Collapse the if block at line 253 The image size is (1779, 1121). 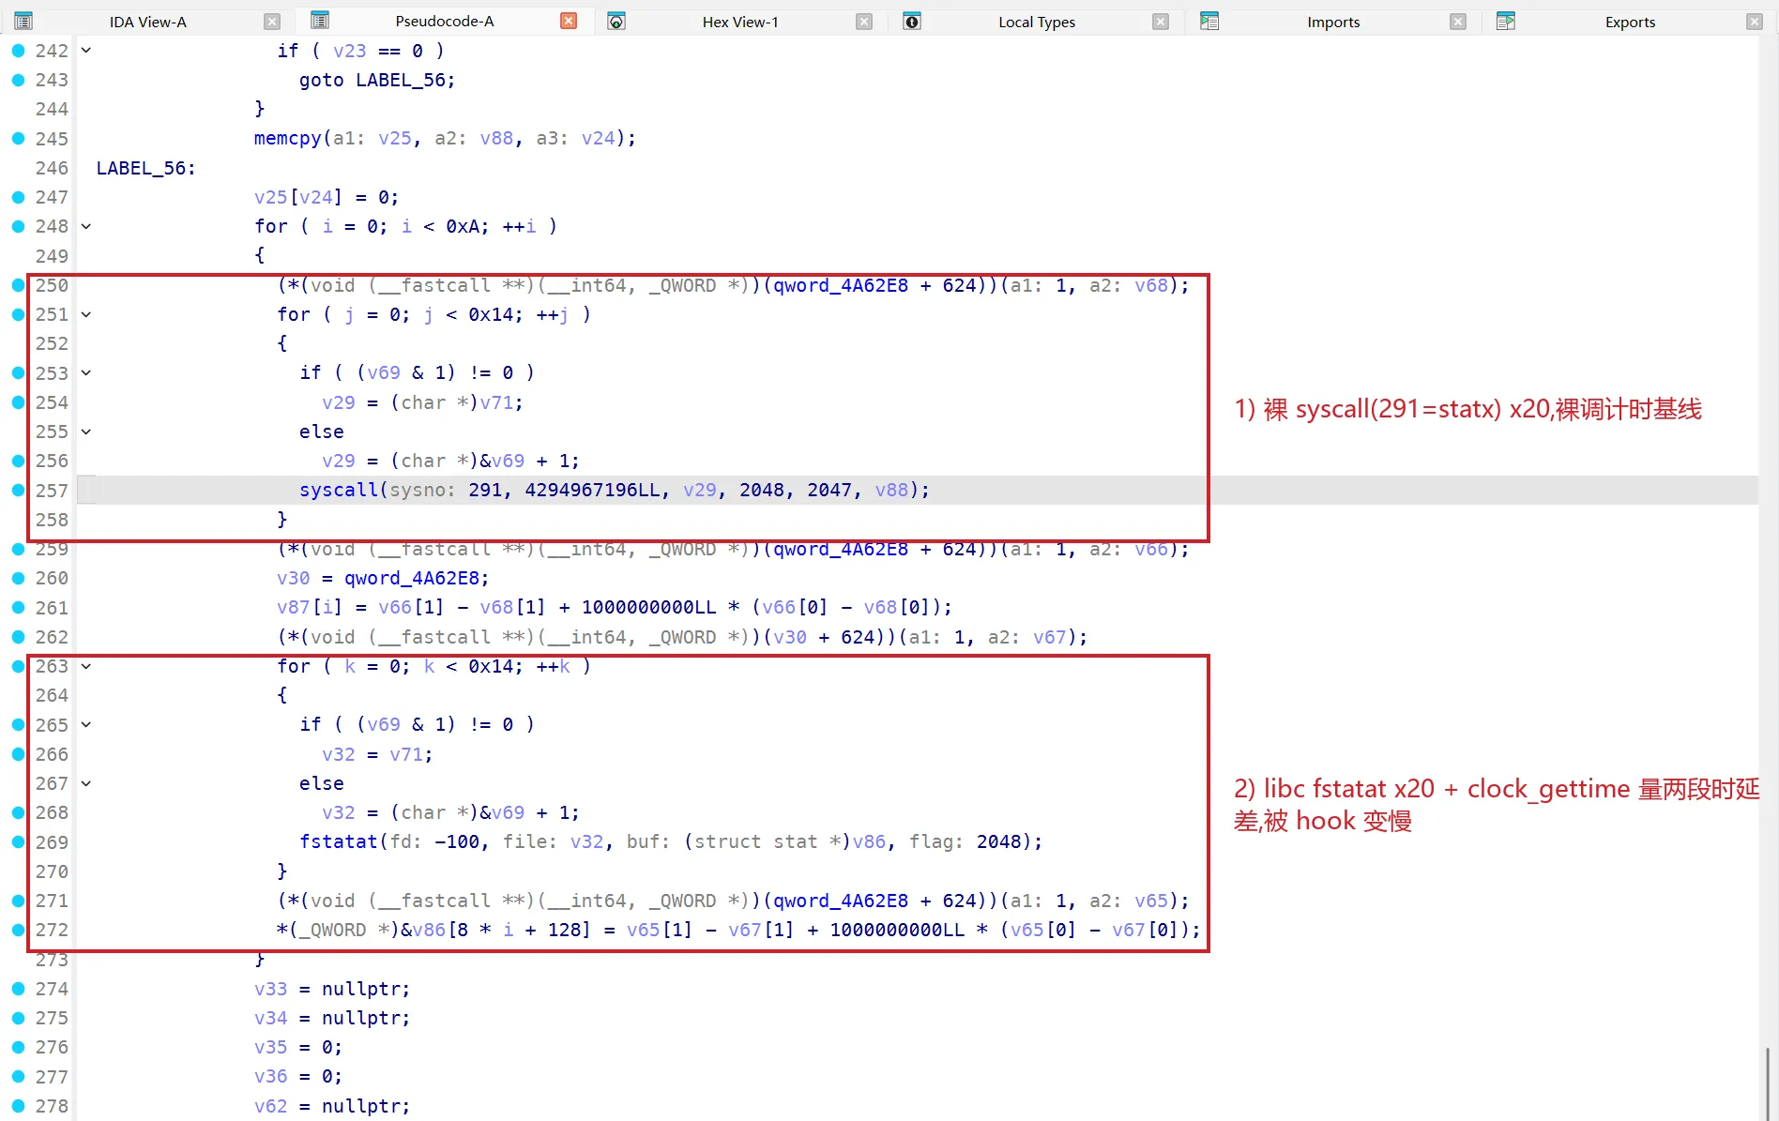(86, 372)
